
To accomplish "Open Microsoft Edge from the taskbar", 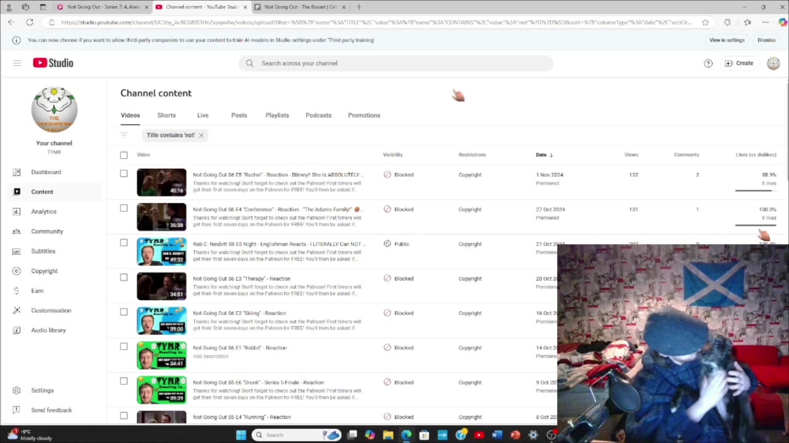I will coord(406,435).
